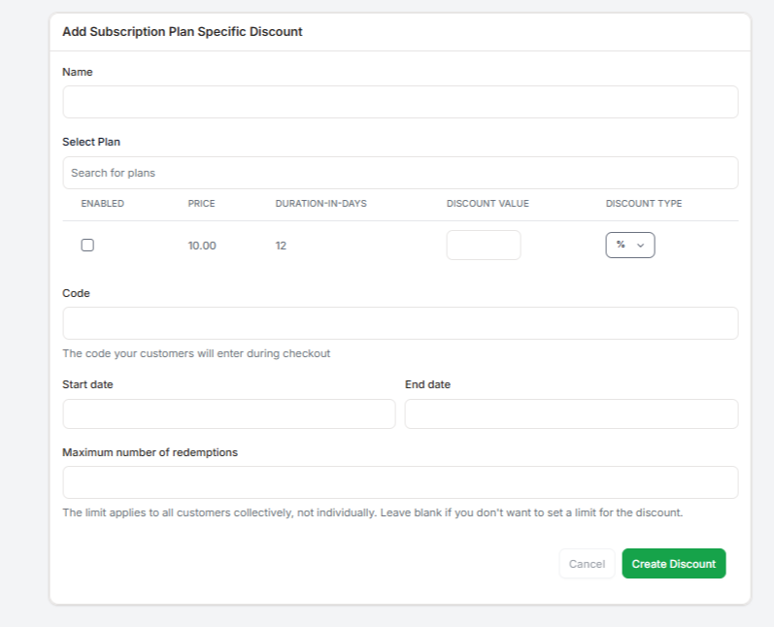The image size is (774, 627).
Task: Click the chevron in discount type selector
Action: tap(641, 246)
